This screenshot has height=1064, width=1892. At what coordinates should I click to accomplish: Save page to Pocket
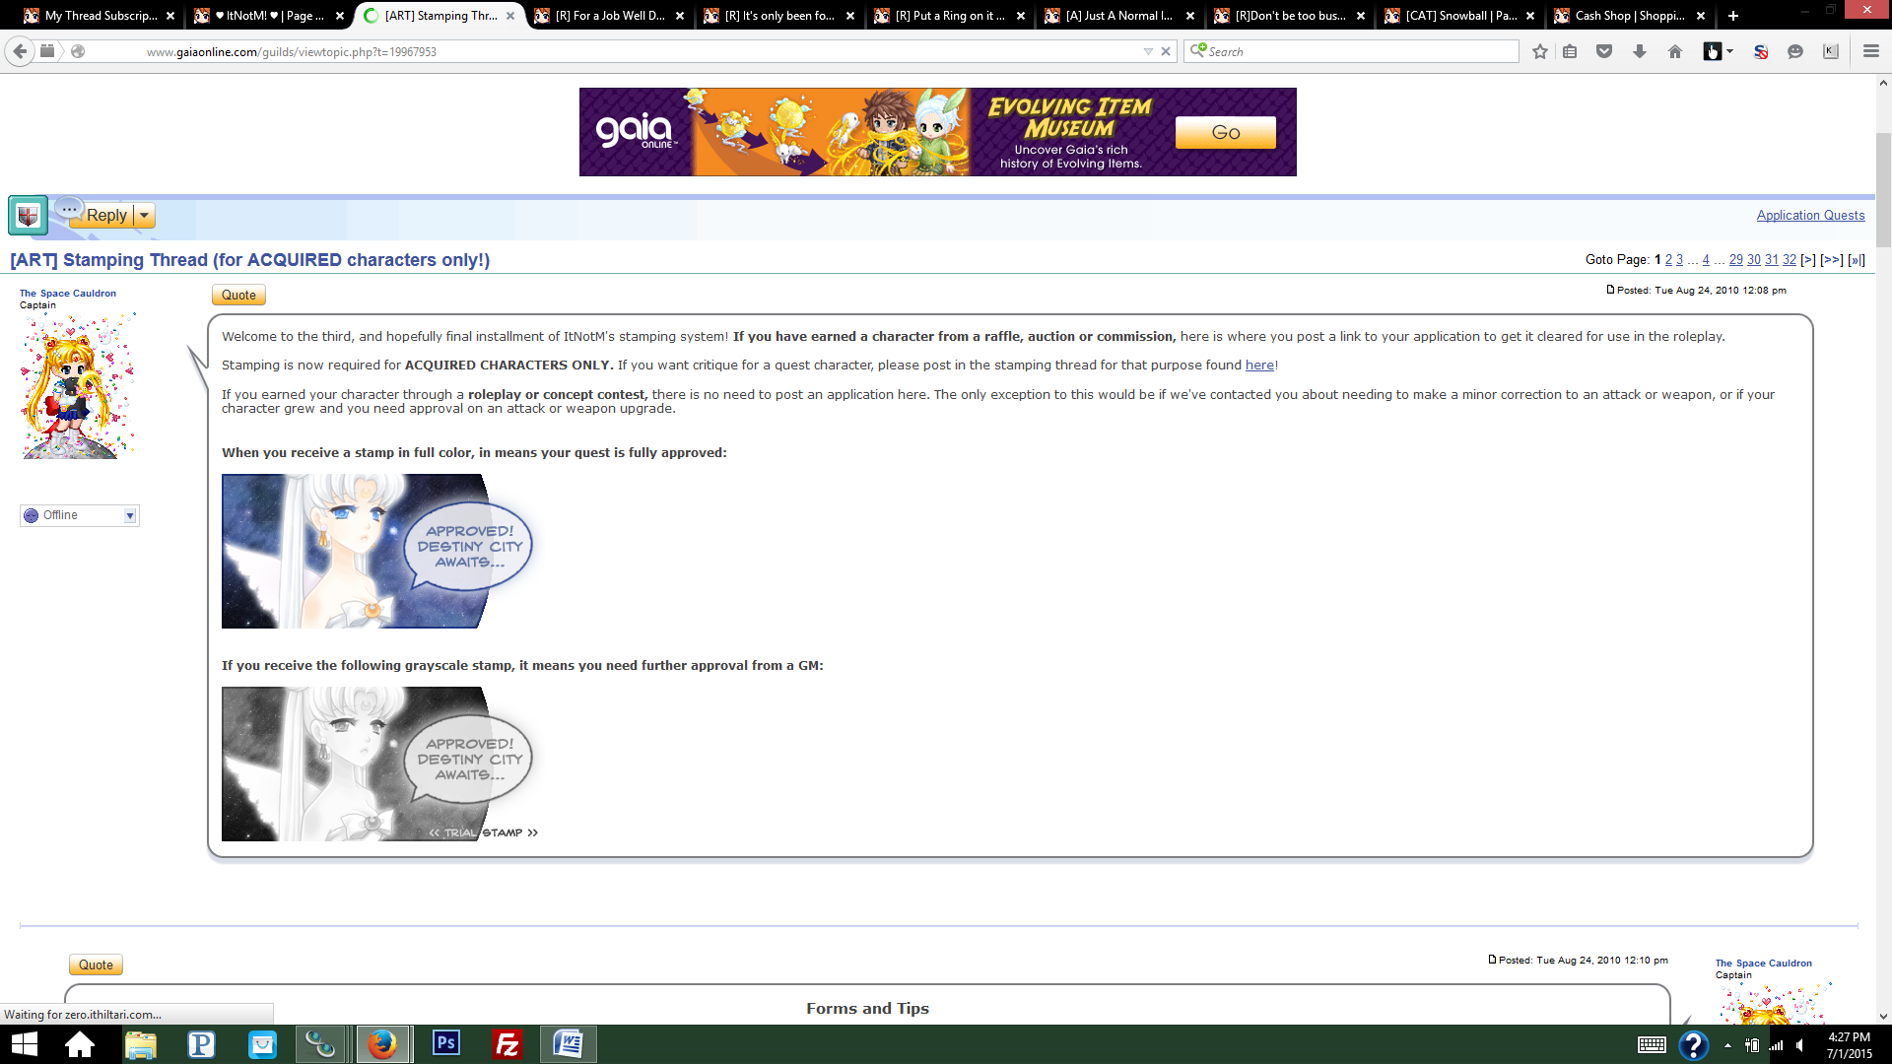click(1604, 52)
